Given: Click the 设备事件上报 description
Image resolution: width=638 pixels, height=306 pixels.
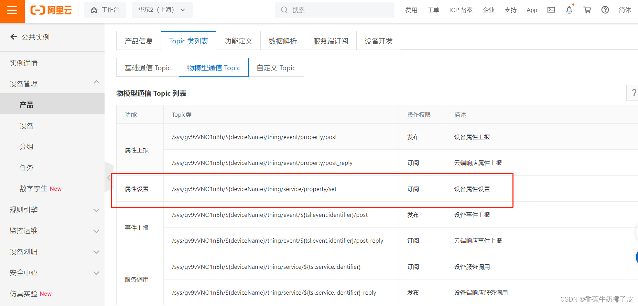Looking at the screenshot, I should 472,215.
